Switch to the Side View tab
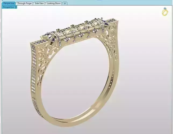Viewport: 173px width, 134px height. (39, 3)
